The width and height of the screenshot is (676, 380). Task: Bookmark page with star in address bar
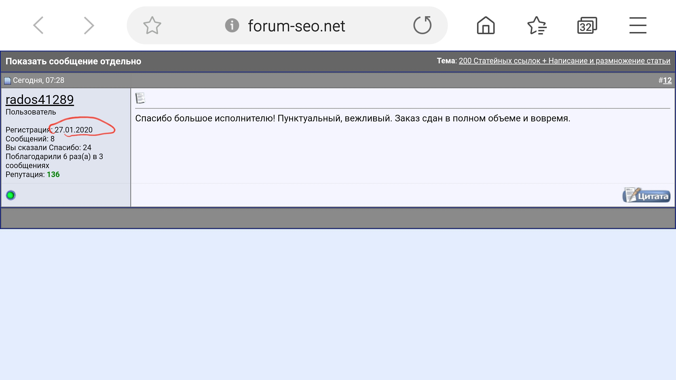(x=152, y=26)
